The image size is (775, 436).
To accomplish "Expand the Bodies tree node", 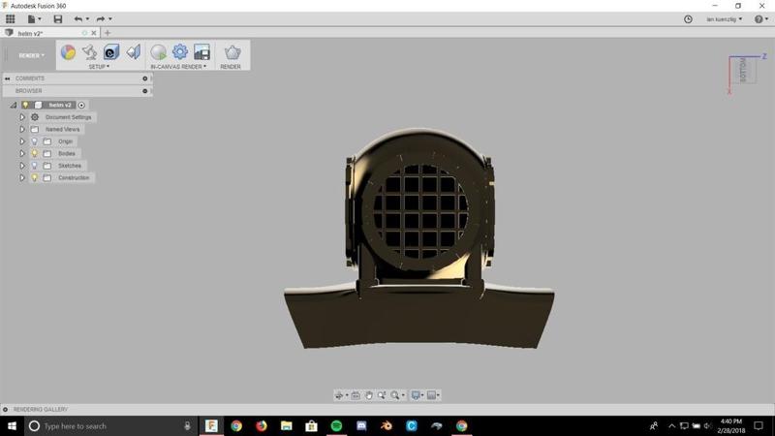I will pyautogui.click(x=22, y=153).
